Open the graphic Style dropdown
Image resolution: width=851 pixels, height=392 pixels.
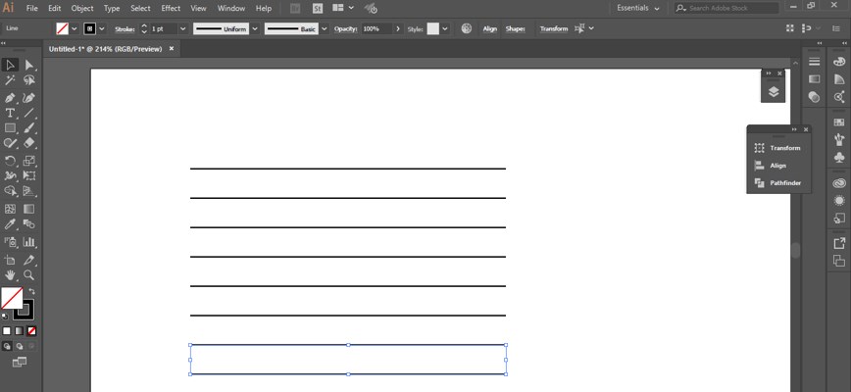[445, 28]
